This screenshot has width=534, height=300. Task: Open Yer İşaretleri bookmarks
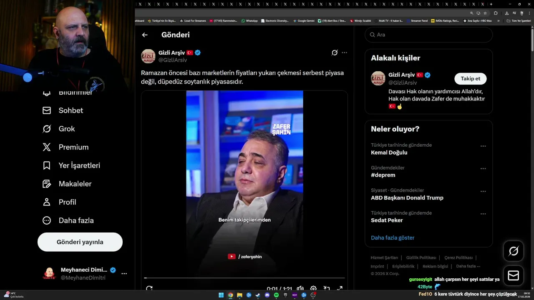71,165
